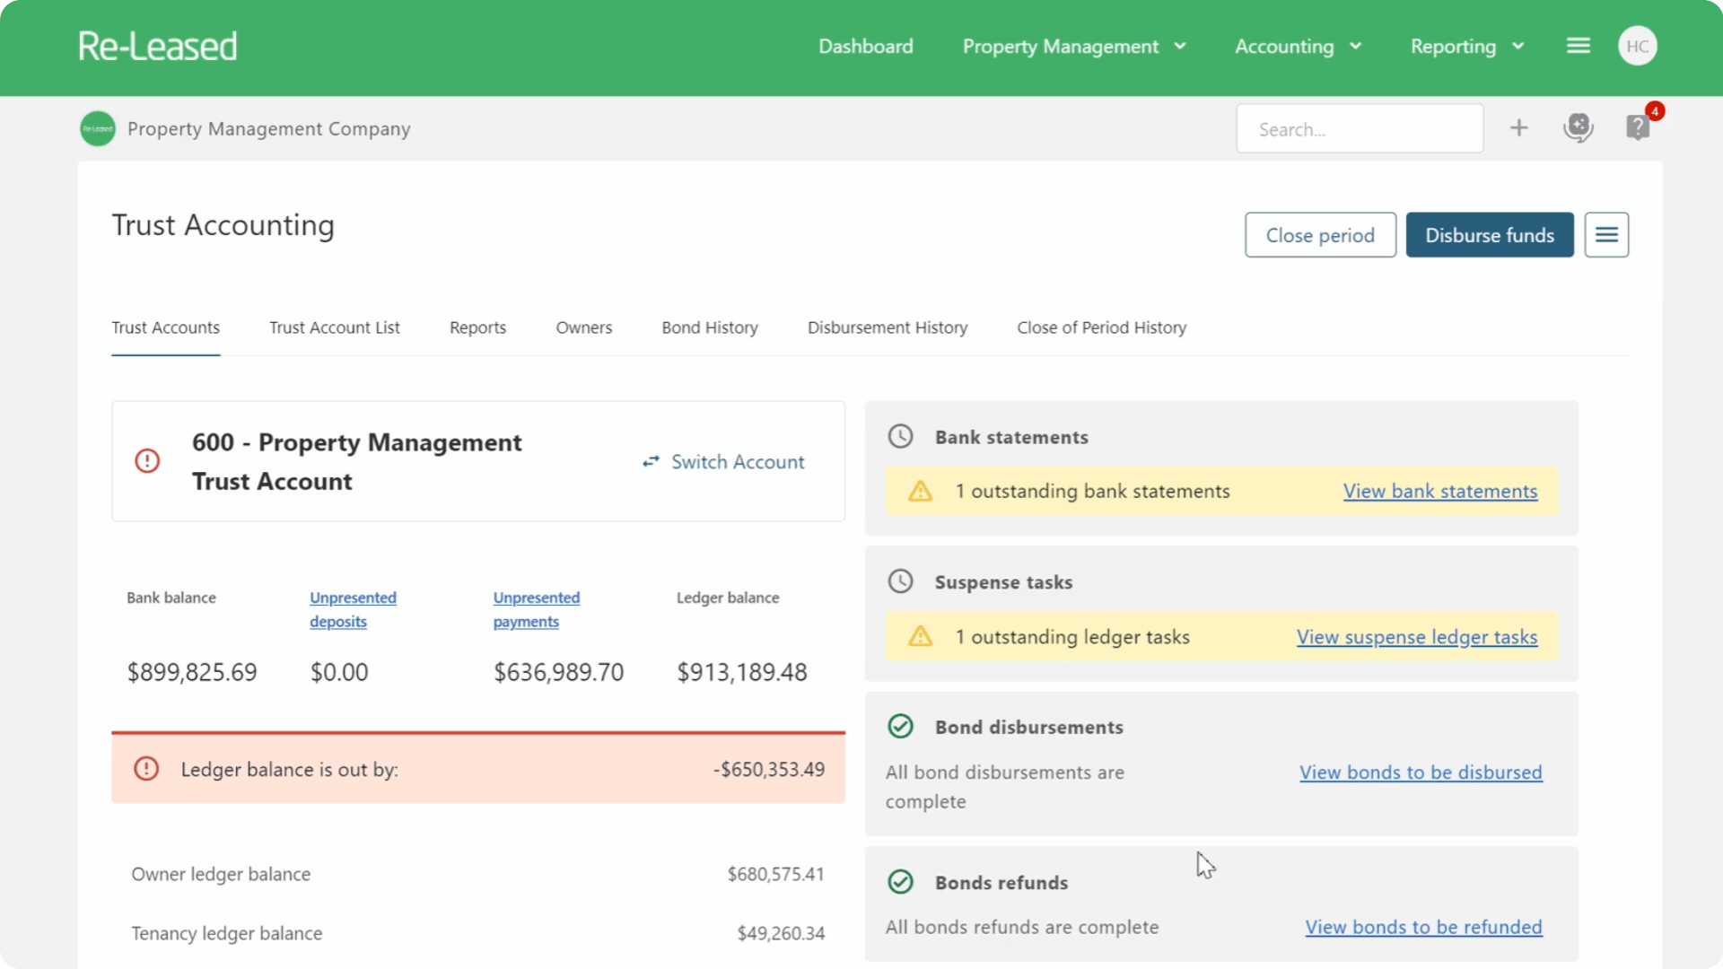Click the 600 - Property Management Trust Account title
Image resolution: width=1723 pixels, height=969 pixels.
pyautogui.click(x=356, y=461)
